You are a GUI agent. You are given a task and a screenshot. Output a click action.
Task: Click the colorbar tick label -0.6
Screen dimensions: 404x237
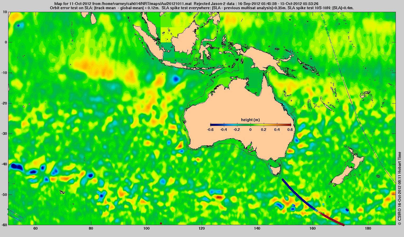coord(210,130)
